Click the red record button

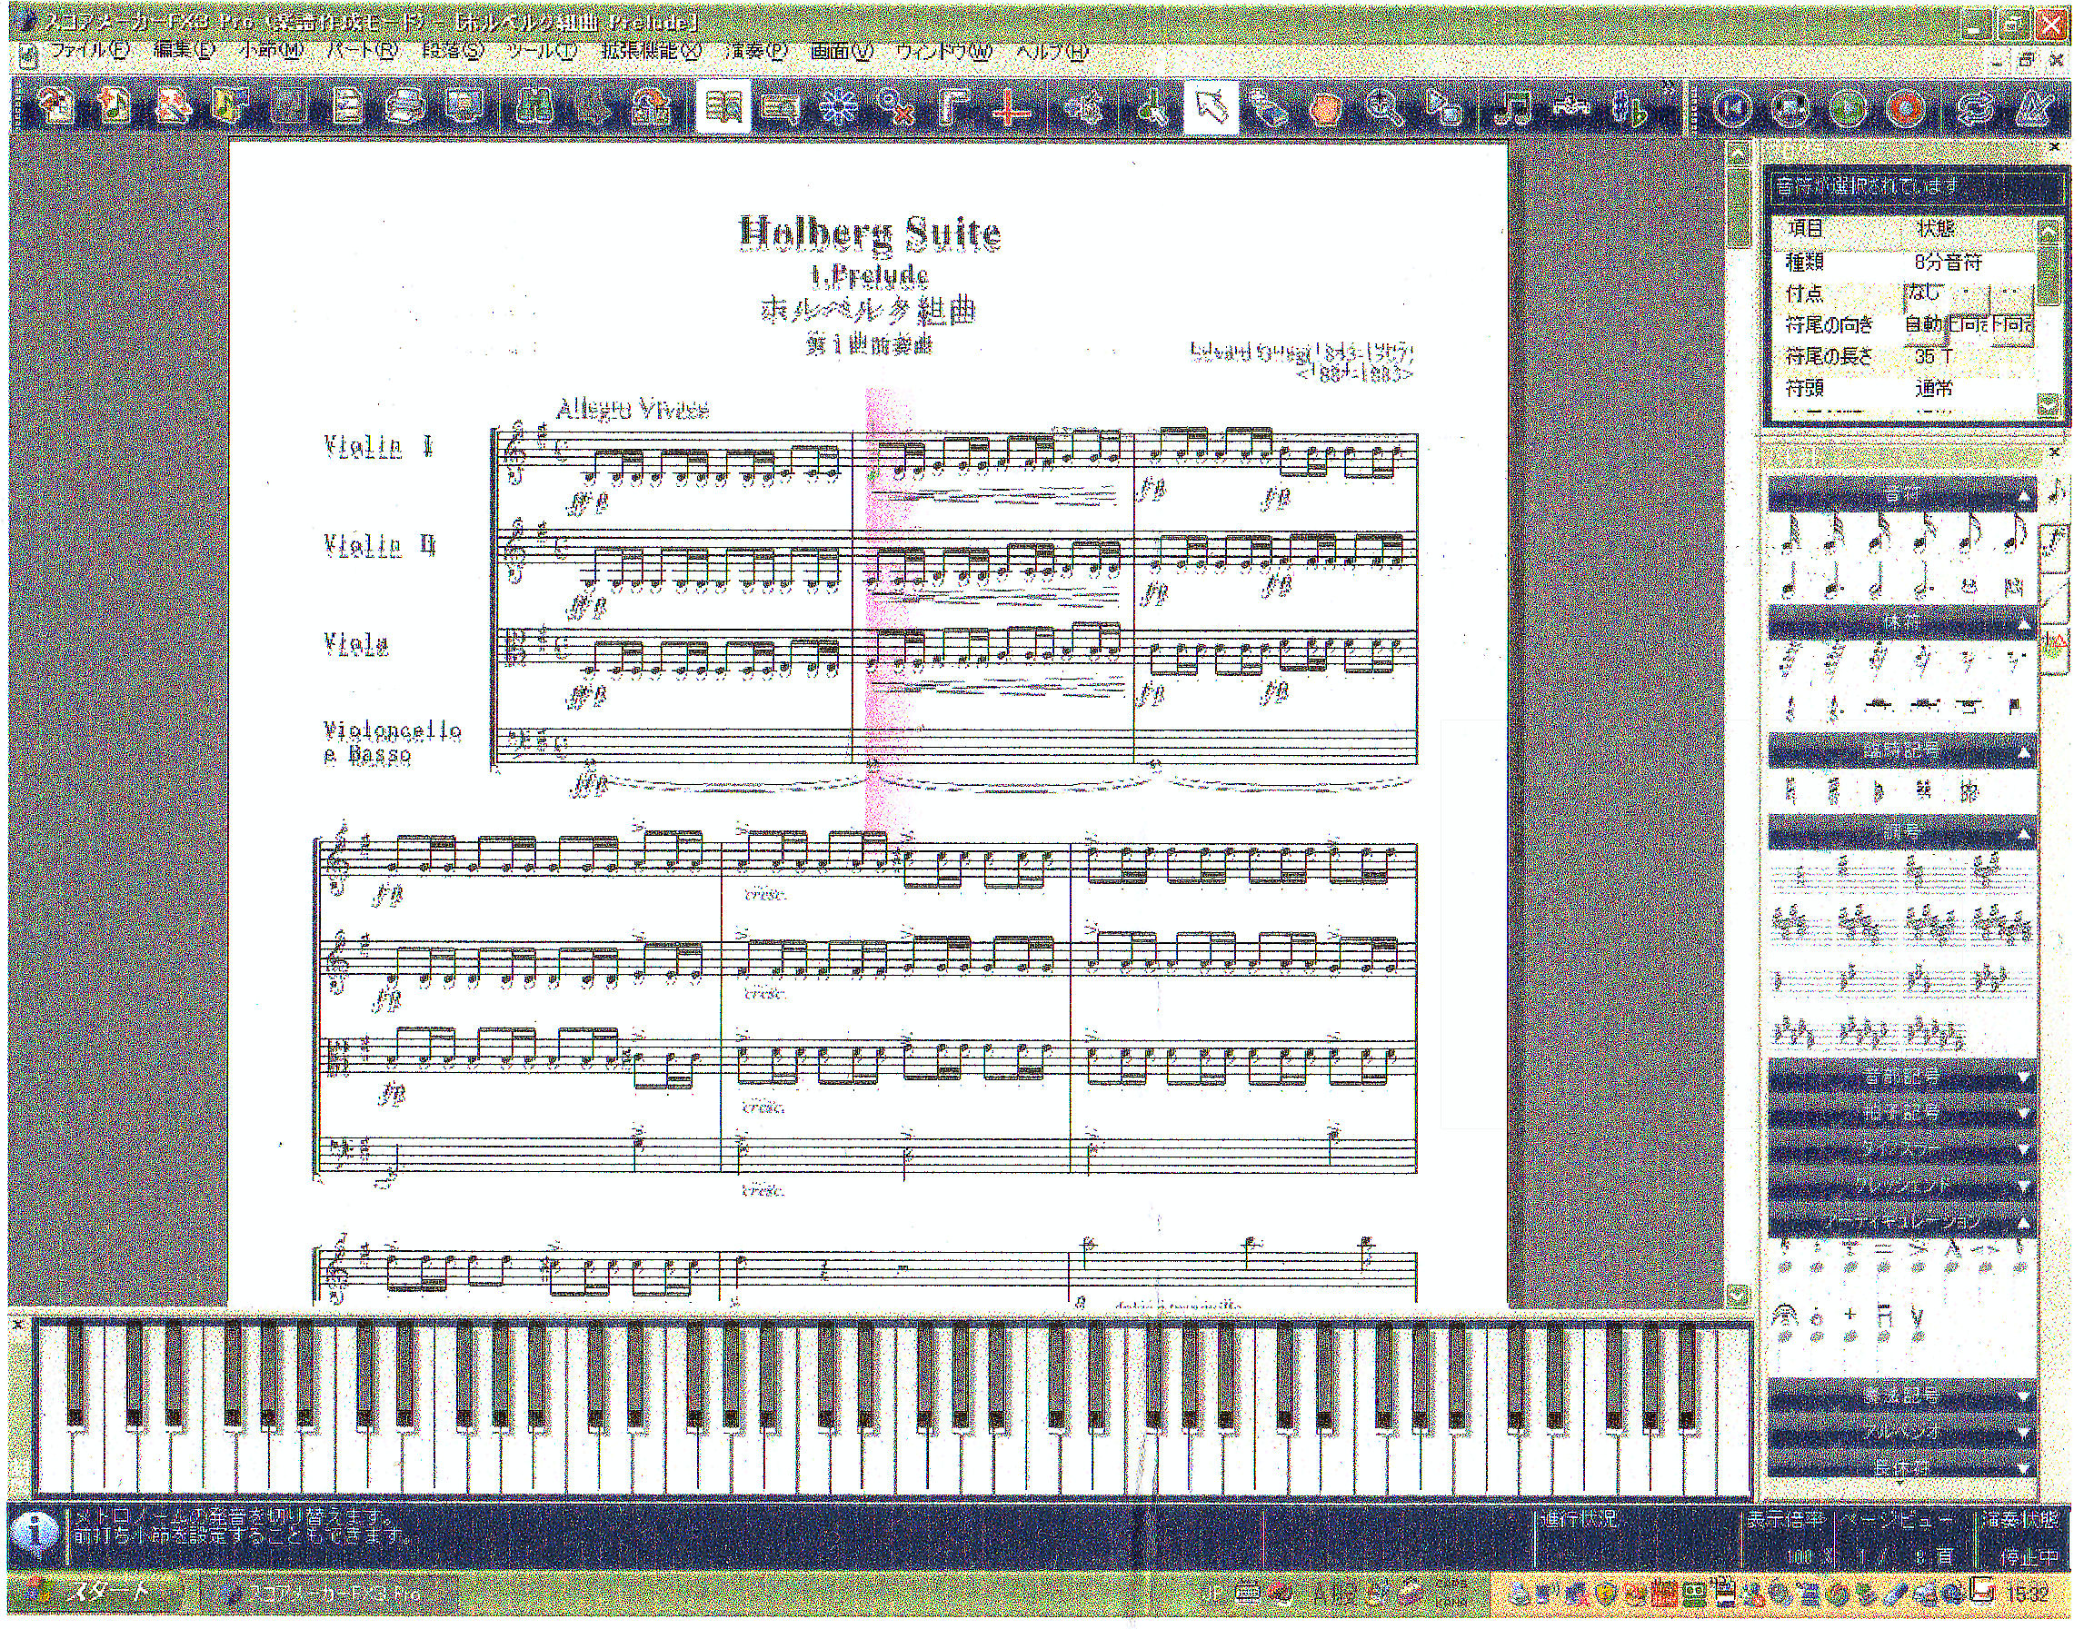pos(1906,108)
